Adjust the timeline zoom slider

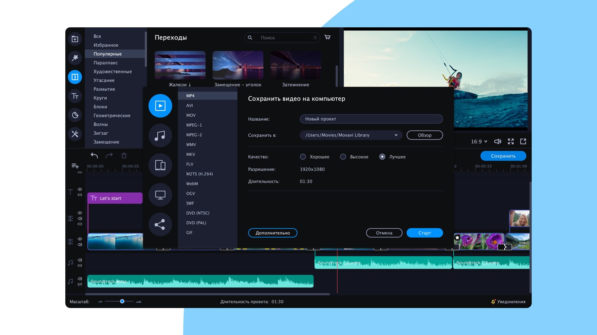point(122,301)
